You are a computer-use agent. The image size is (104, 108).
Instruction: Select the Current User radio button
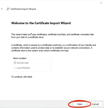point(15,63)
